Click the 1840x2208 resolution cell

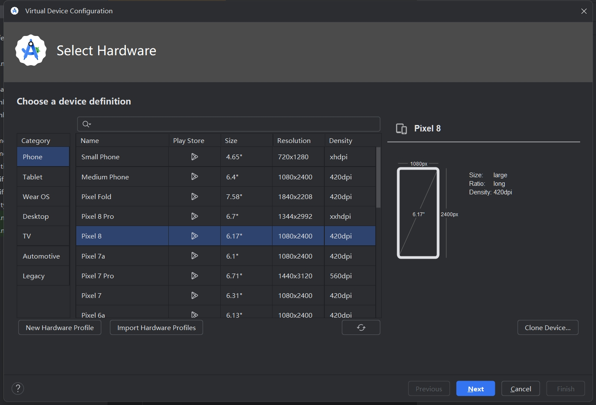[x=298, y=197]
